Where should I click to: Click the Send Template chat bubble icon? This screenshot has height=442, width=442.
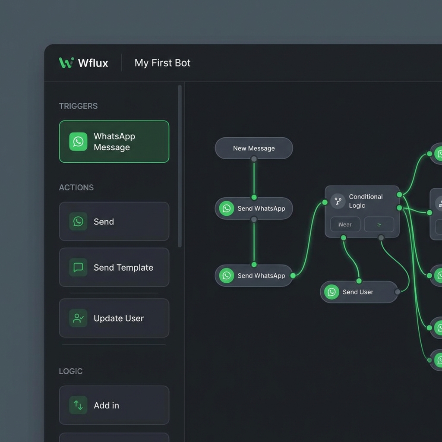pyautogui.click(x=78, y=268)
